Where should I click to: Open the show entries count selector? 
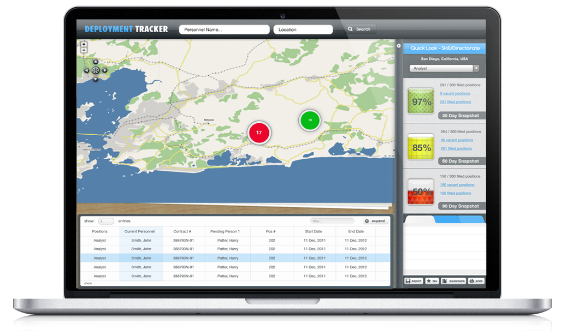pos(106,221)
